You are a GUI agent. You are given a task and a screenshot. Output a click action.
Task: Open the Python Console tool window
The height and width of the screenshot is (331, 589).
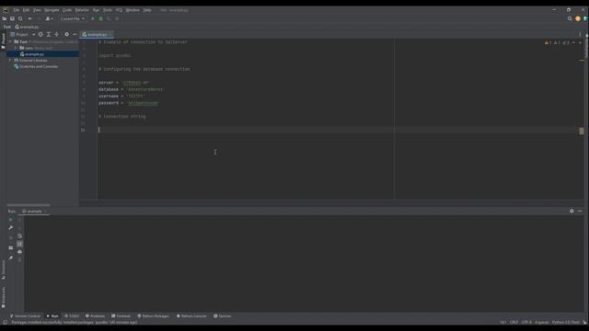tap(191, 316)
